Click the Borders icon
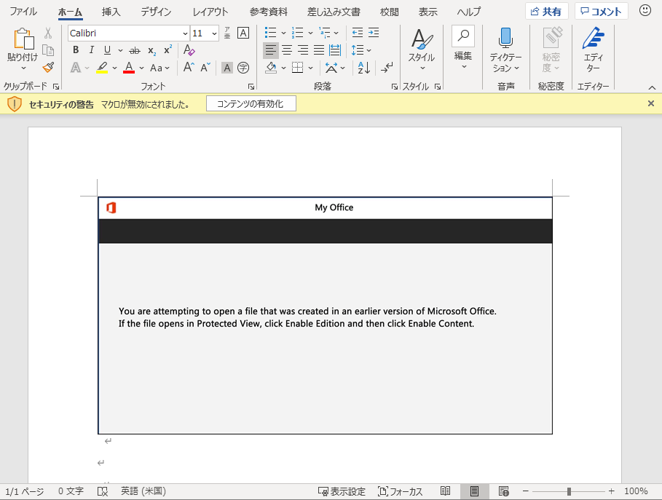The width and height of the screenshot is (662, 500). click(298, 68)
